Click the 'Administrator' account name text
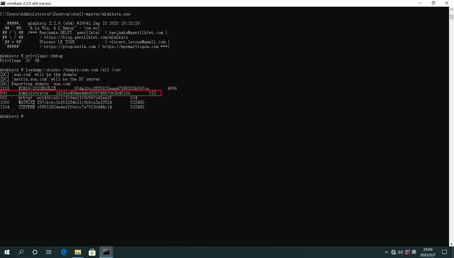The image size is (454, 258). (x=34, y=93)
